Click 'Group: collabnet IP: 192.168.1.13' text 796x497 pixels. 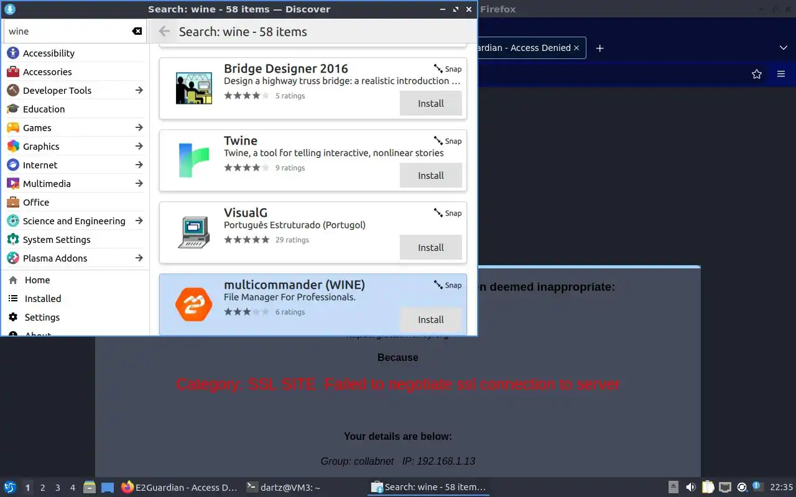(398, 461)
